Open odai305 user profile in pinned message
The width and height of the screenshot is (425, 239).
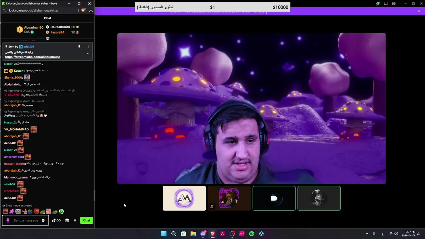pos(29,47)
